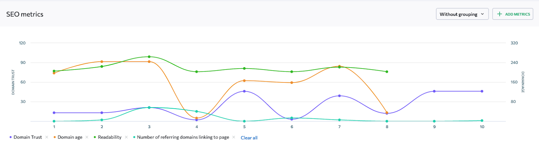The width and height of the screenshot is (539, 151).
Task: Click the chevron arrow in the grouping dropdown
Action: pos(482,14)
